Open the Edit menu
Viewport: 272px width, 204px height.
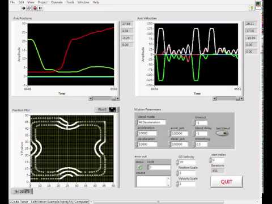[x=21, y=2]
